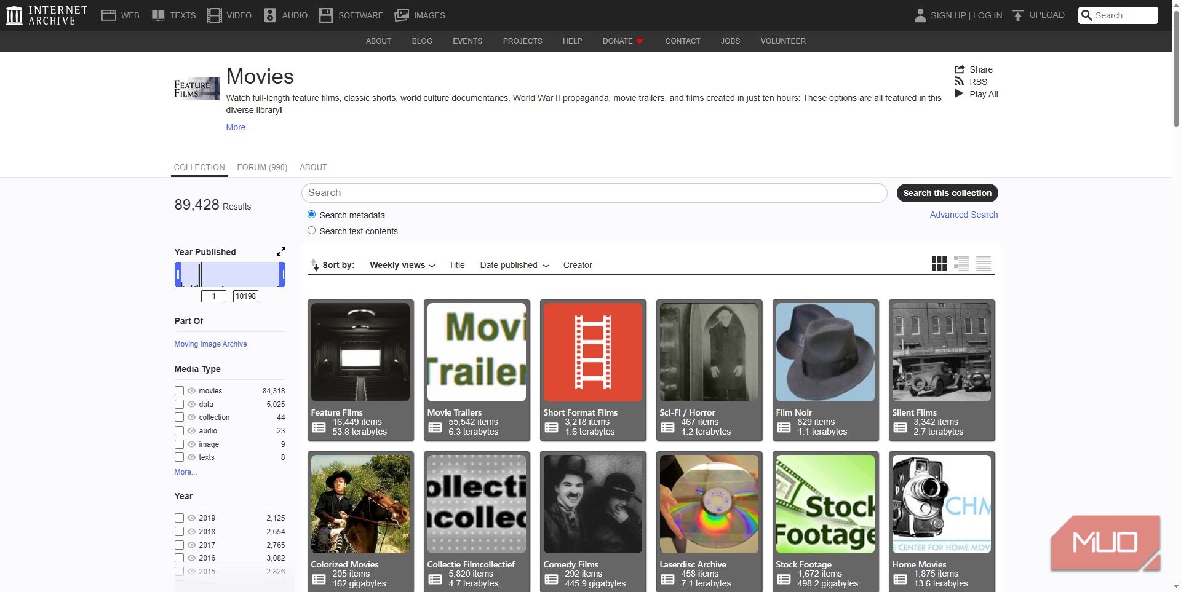
Task: Check the 2019 year checkbox
Action: 179,518
